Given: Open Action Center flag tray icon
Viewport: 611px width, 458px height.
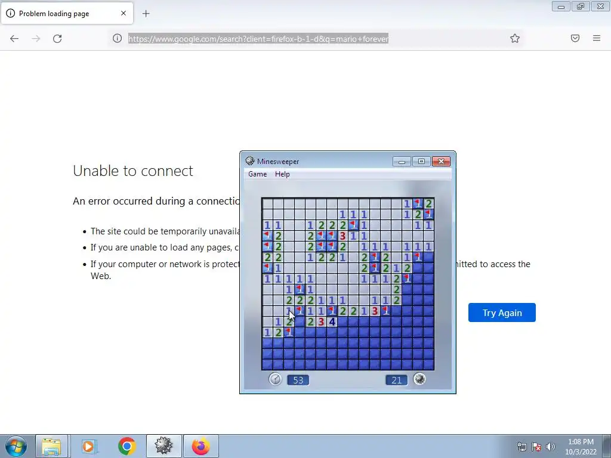Looking at the screenshot, I should pos(536,447).
